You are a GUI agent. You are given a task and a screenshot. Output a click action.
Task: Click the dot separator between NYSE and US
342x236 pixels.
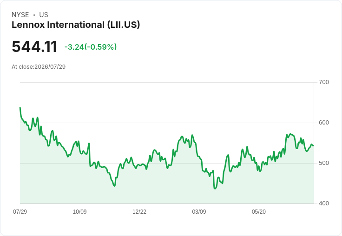coord(34,15)
